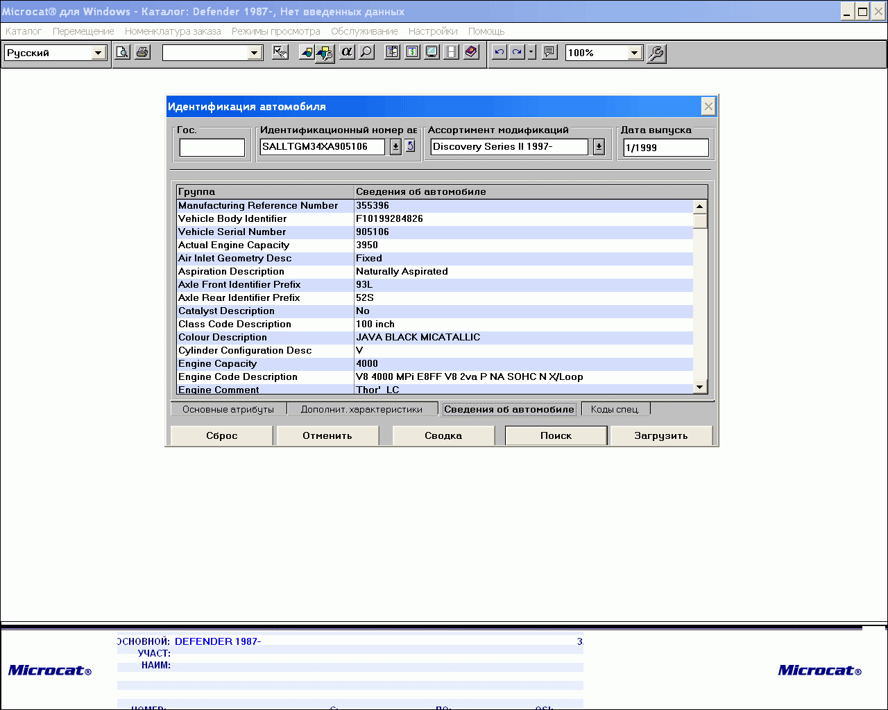Click the film strip view icon

[451, 52]
